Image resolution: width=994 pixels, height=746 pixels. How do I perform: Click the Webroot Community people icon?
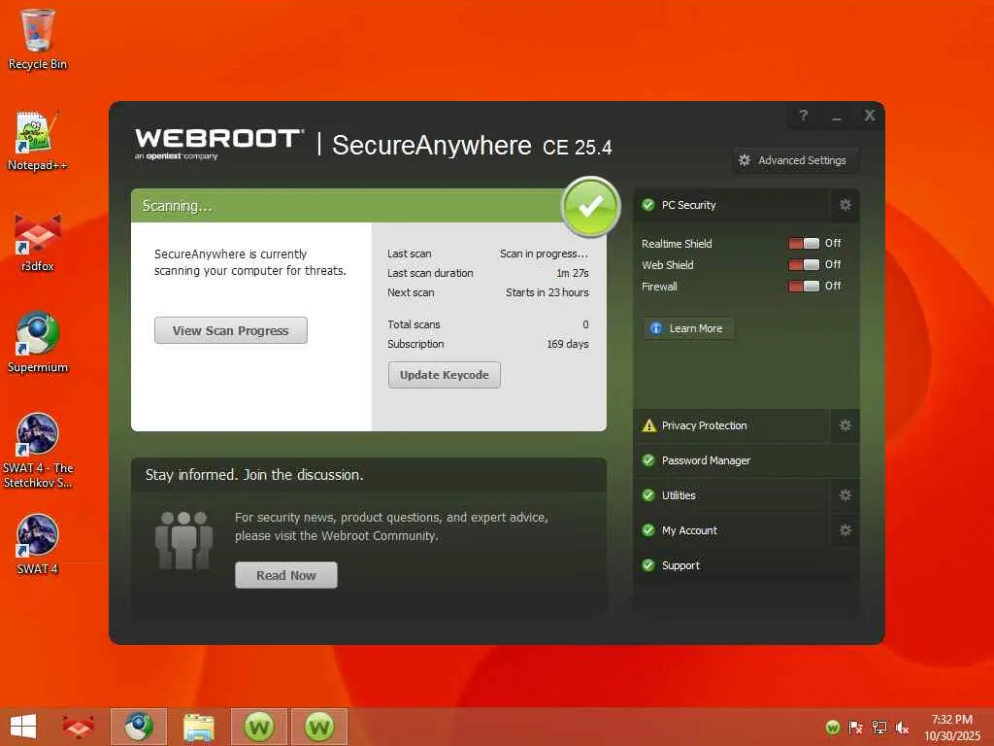click(183, 540)
